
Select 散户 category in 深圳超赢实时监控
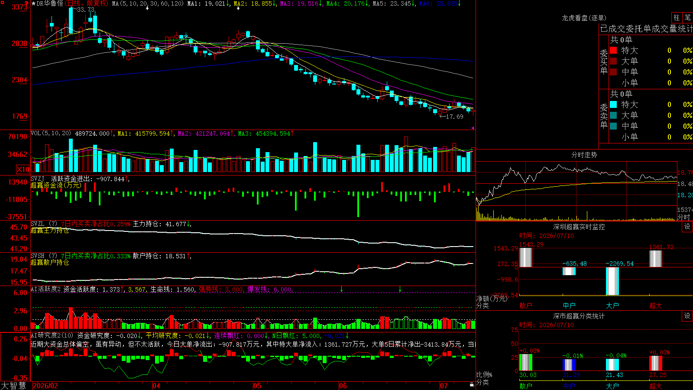[x=525, y=305]
